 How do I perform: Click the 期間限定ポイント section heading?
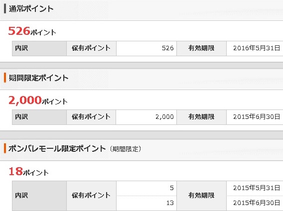point(38,78)
